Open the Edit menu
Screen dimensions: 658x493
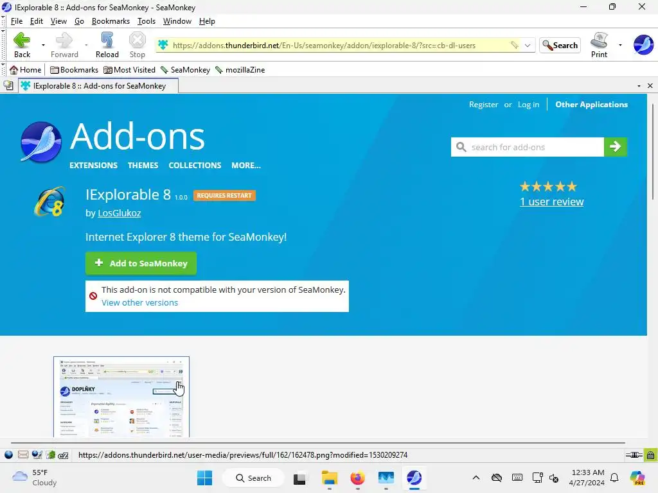click(x=37, y=21)
